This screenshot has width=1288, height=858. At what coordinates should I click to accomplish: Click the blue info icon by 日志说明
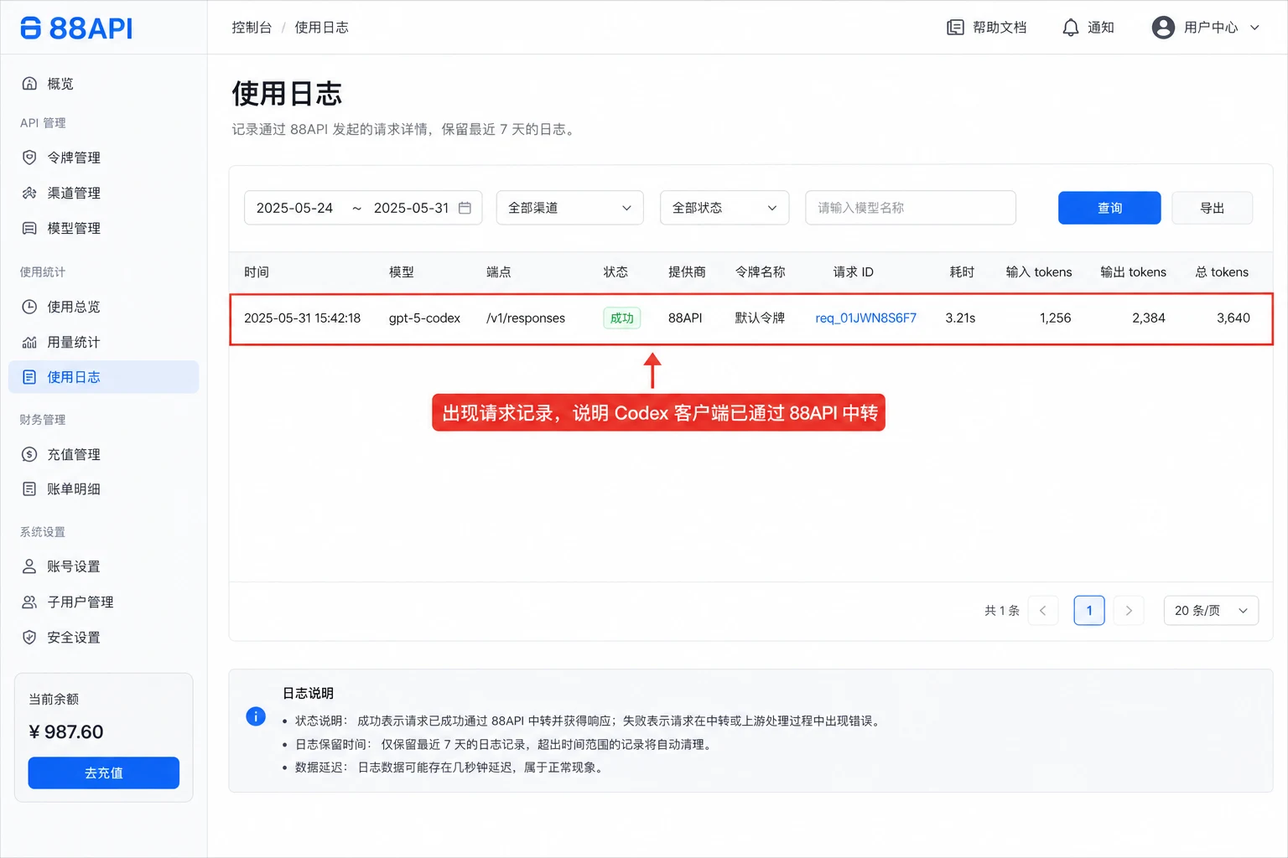[x=256, y=716]
